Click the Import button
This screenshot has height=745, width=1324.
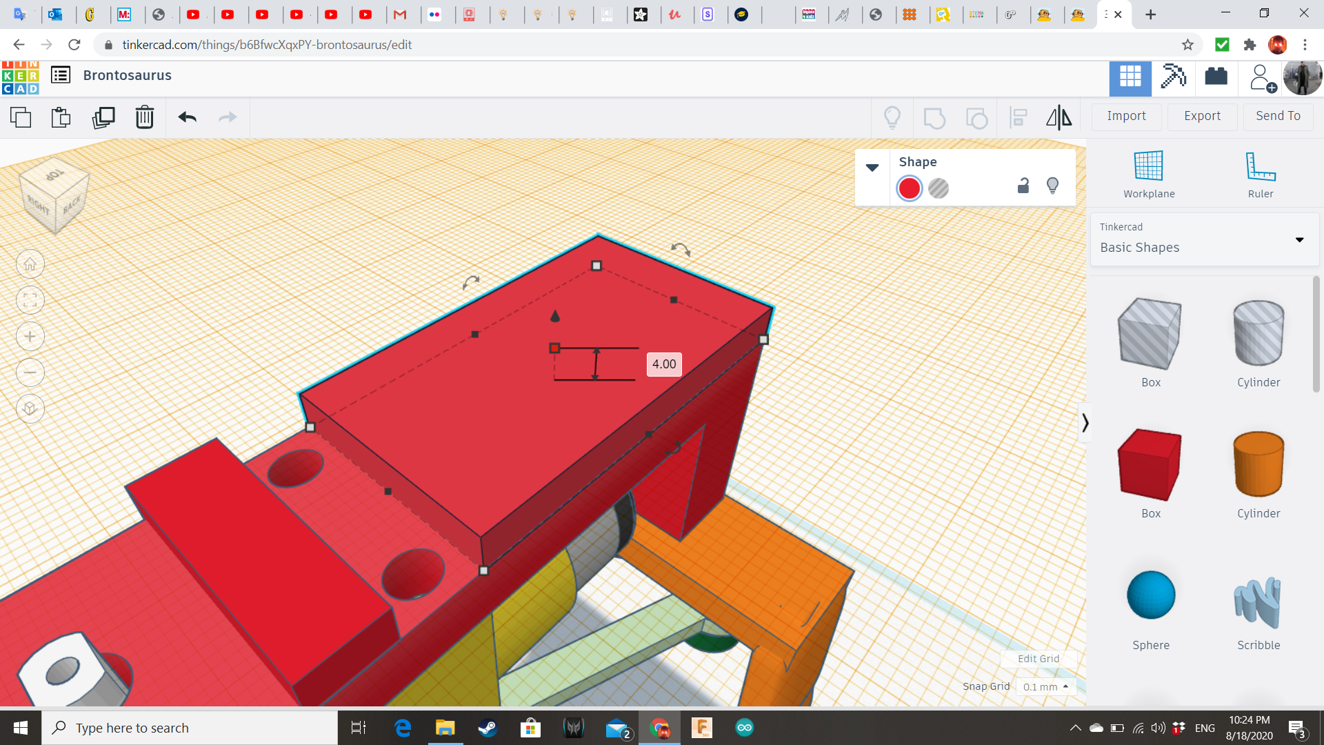pos(1126,116)
